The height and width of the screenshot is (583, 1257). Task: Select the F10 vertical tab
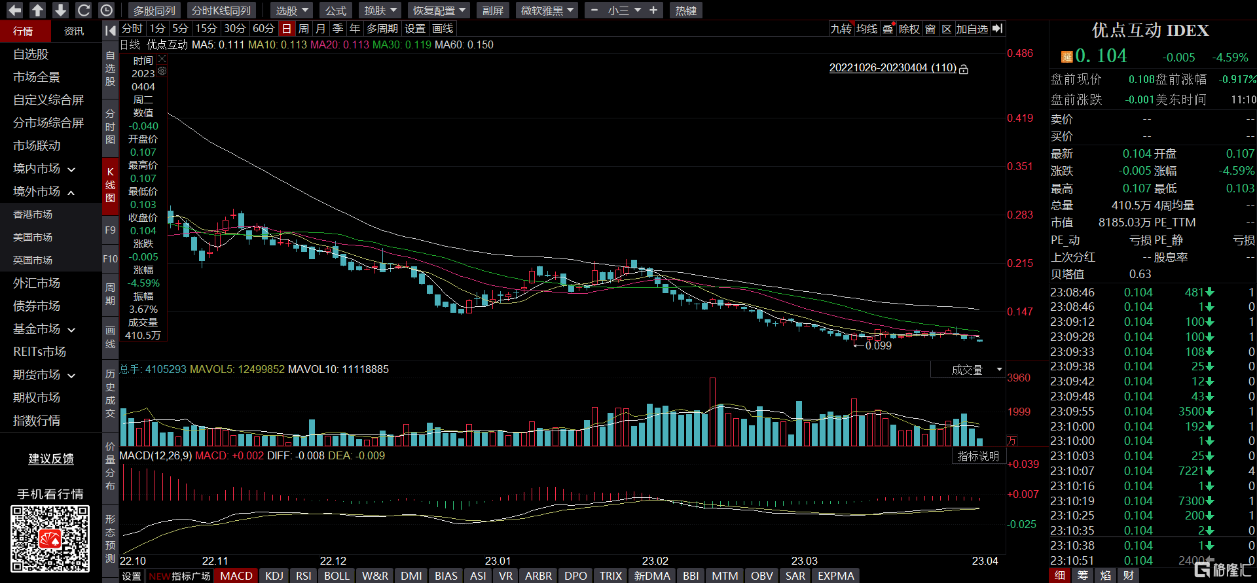coord(110,259)
